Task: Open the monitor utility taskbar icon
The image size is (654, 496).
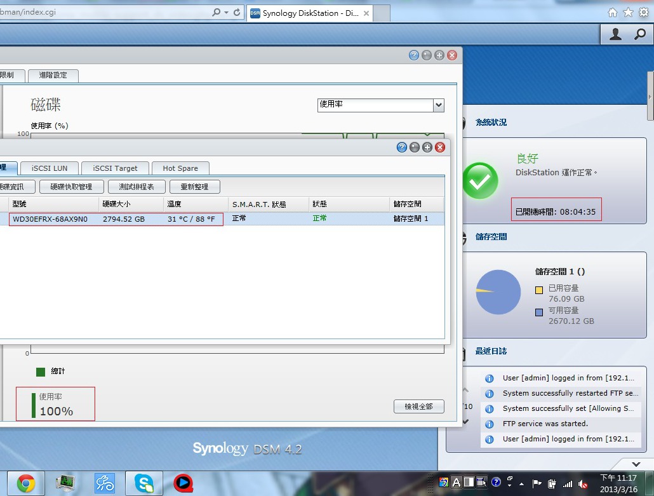Action: coord(65,484)
